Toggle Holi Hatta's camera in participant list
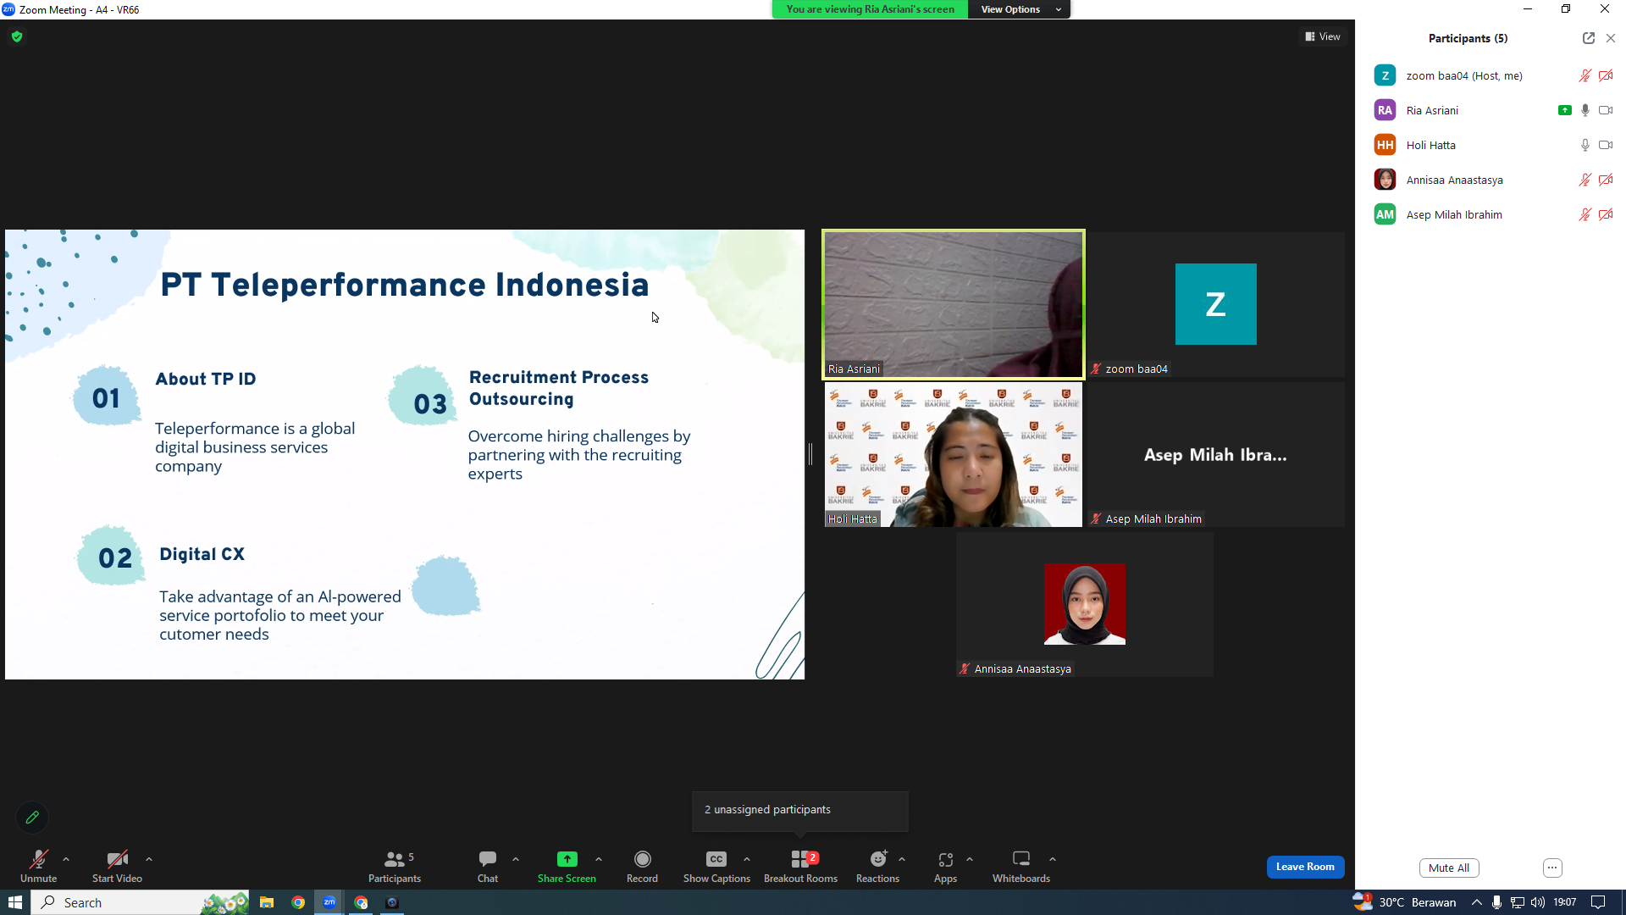The image size is (1626, 915). (x=1606, y=145)
